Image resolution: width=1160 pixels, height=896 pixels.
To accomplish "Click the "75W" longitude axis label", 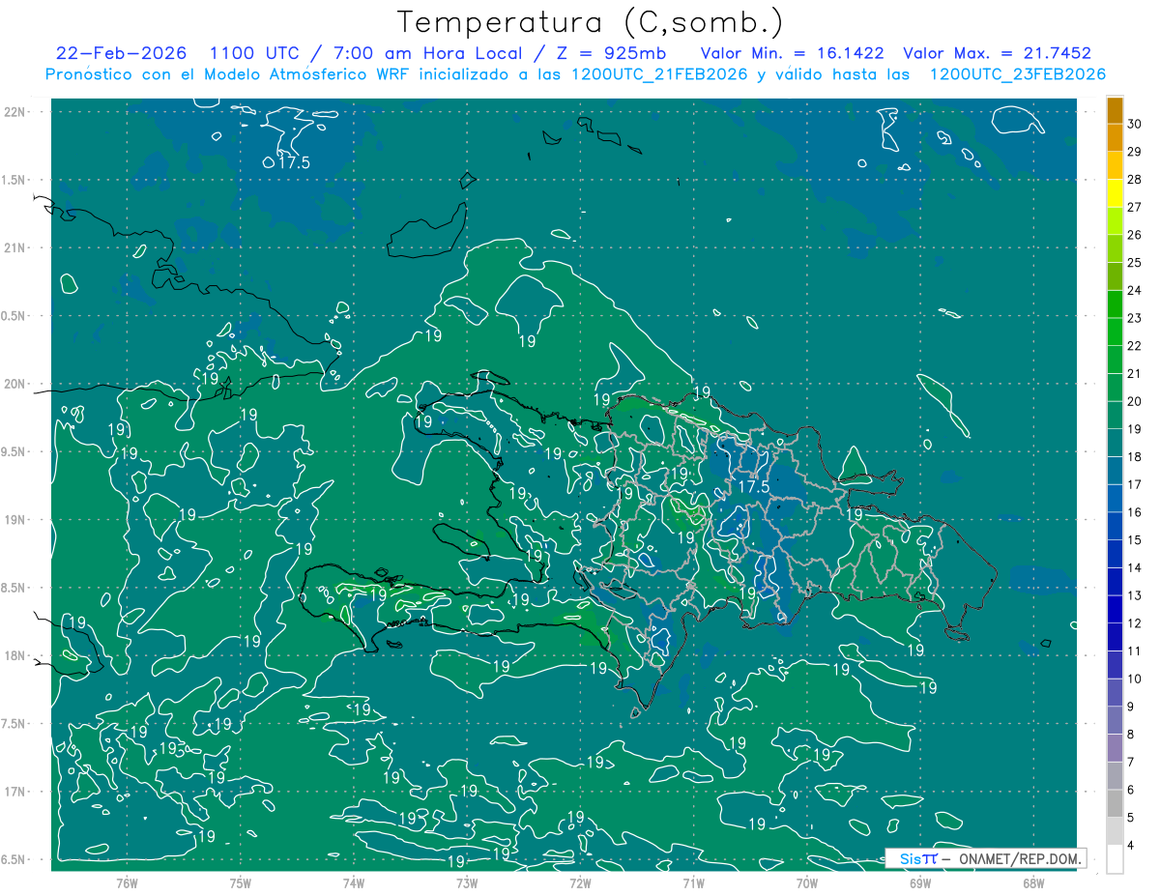I will tap(241, 883).
